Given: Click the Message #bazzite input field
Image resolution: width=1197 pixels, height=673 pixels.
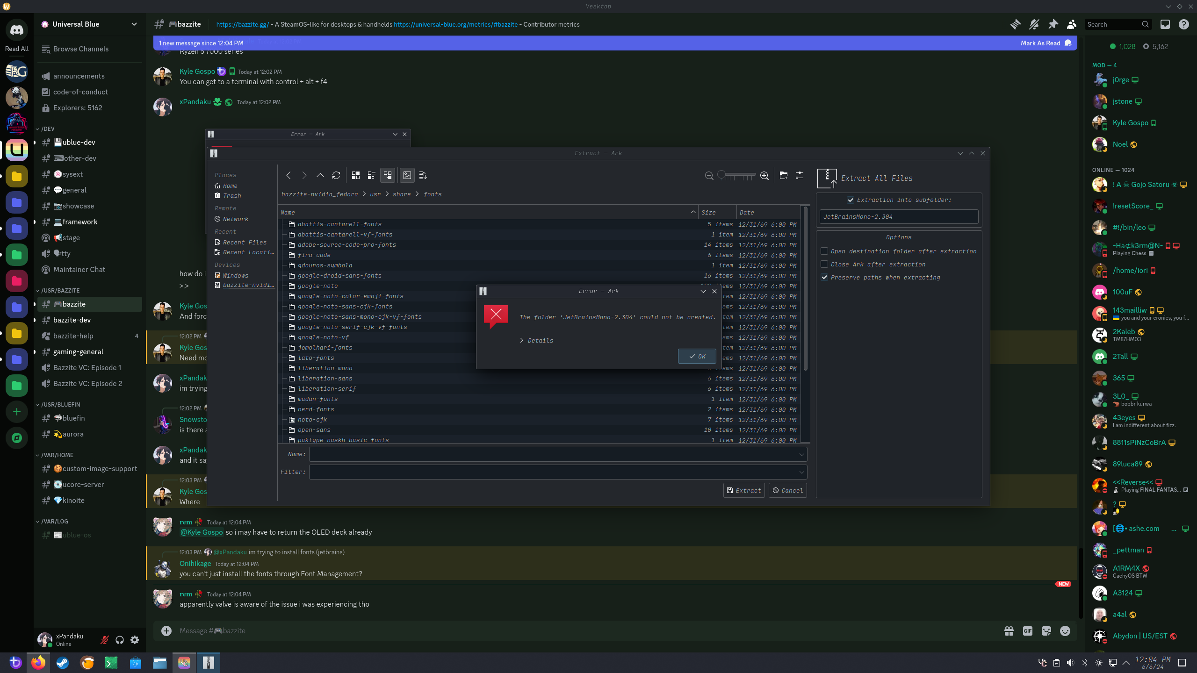Looking at the screenshot, I should click(x=327, y=630).
